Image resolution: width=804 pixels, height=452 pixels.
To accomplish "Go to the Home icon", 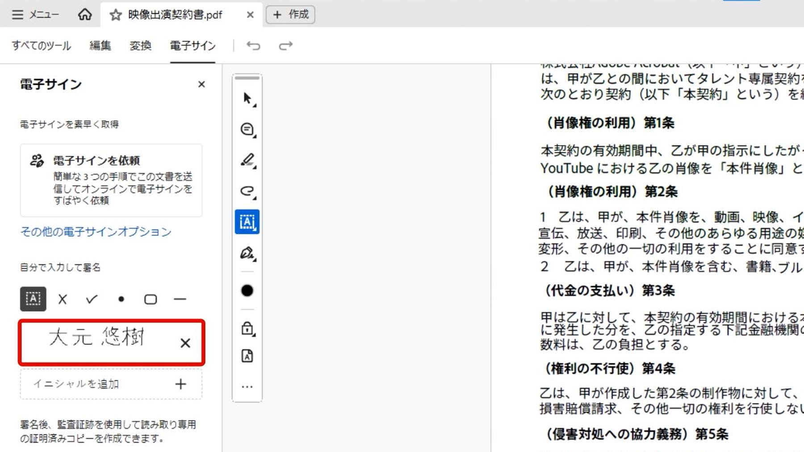I will click(85, 15).
